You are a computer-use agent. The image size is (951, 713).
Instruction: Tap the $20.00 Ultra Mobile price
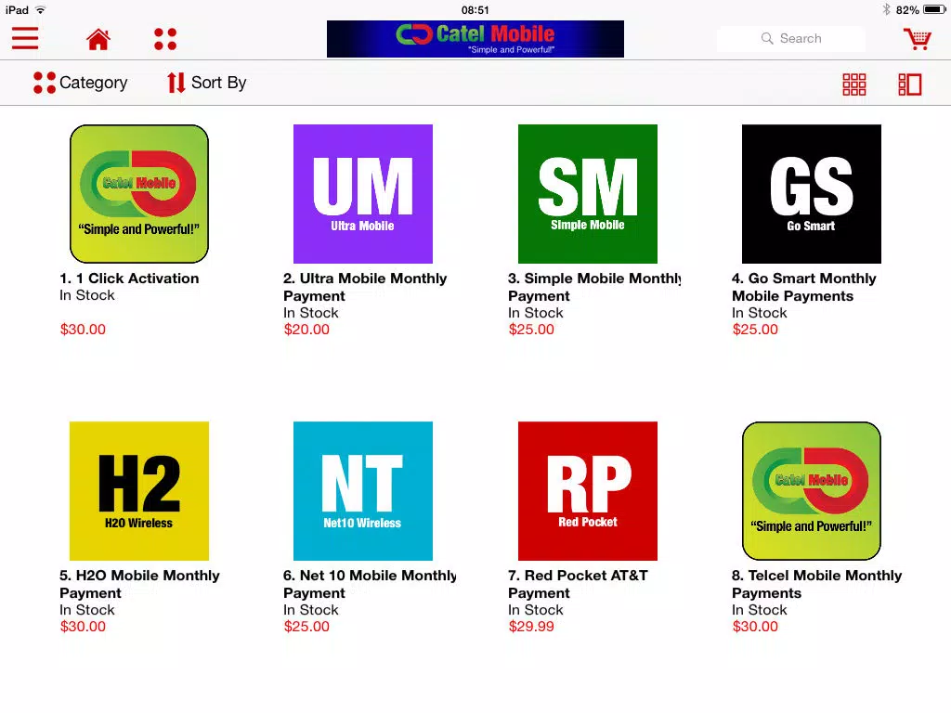pos(306,330)
